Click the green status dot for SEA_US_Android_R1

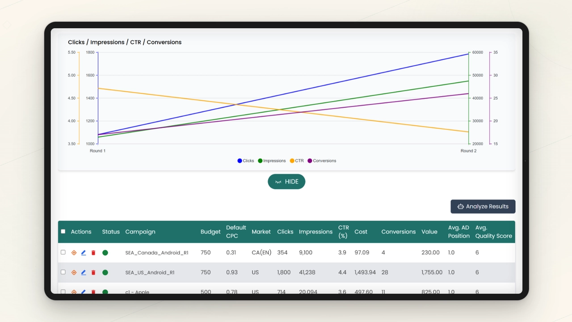pyautogui.click(x=105, y=272)
